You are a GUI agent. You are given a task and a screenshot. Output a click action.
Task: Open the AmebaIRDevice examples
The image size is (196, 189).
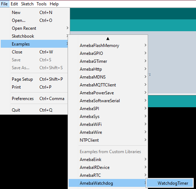tap(108, 167)
